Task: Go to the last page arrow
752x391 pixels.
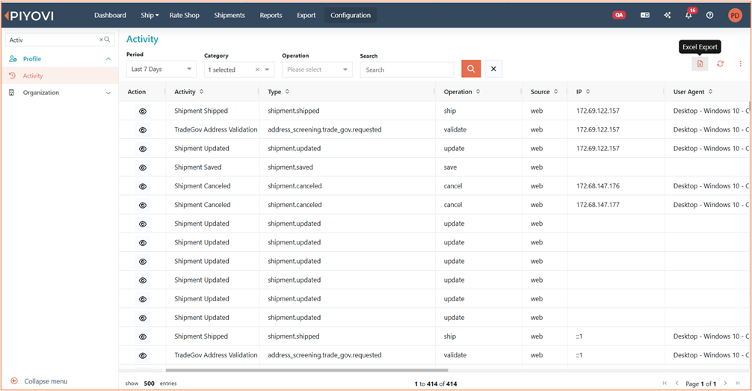Action: (738, 383)
